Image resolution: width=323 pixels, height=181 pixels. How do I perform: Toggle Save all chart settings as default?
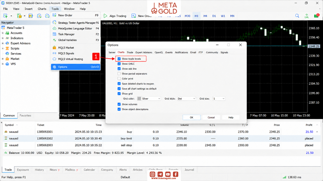click(x=119, y=88)
